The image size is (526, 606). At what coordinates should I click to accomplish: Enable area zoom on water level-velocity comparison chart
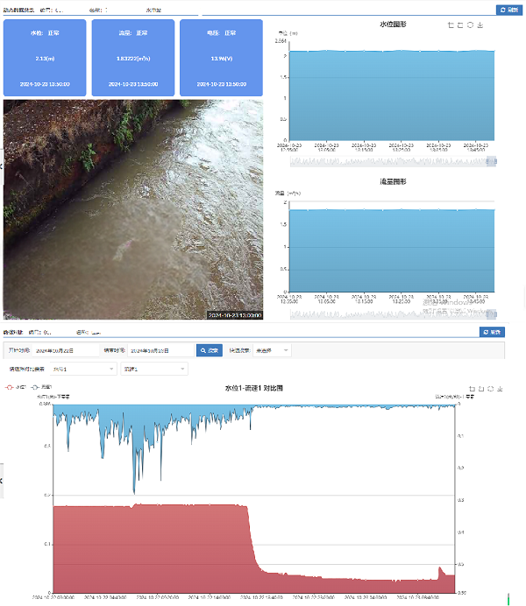click(x=473, y=387)
